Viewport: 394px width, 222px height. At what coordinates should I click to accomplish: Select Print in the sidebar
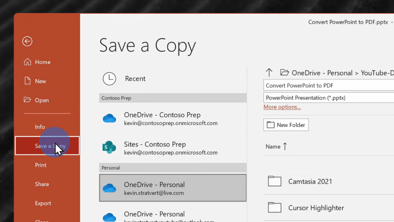point(40,165)
